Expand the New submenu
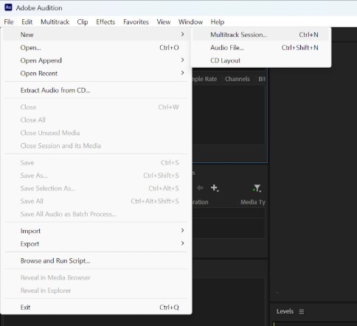The image size is (357, 326). 96,35
